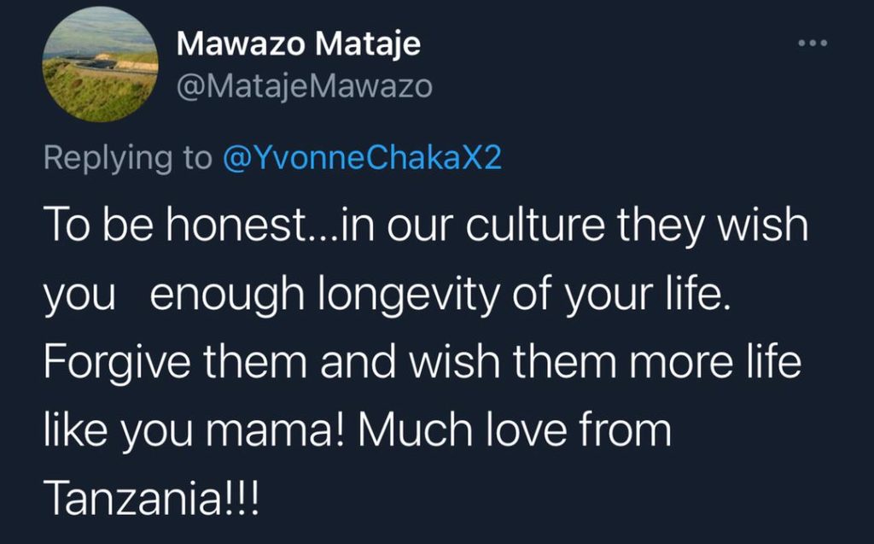Image resolution: width=874 pixels, height=544 pixels.
Task: Open the @YvonneChakaX2 mention link
Action: coord(362,158)
